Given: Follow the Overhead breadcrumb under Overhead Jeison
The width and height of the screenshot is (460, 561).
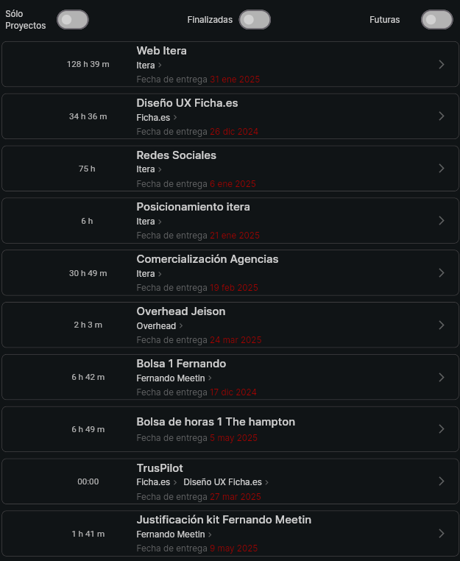Looking at the screenshot, I should click(156, 326).
